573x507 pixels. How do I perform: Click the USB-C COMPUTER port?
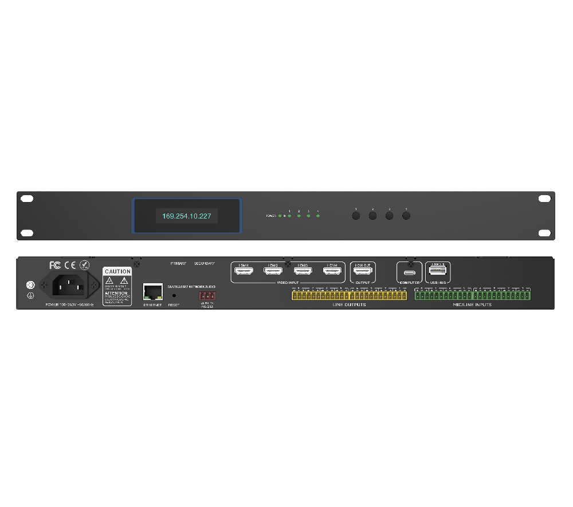(x=410, y=272)
